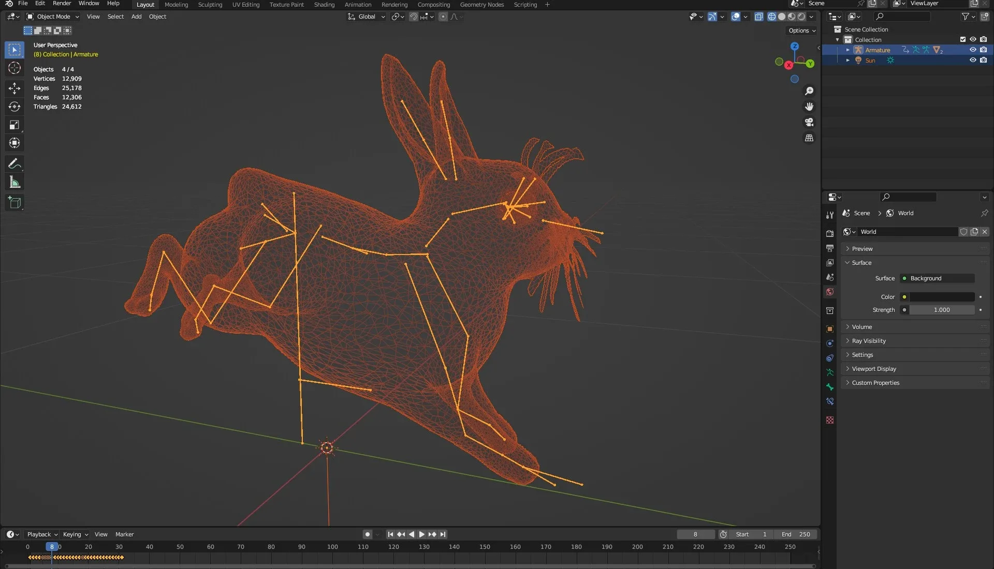Disable the Sun's render visibility camera toggle
This screenshot has height=569, width=994.
tap(984, 60)
